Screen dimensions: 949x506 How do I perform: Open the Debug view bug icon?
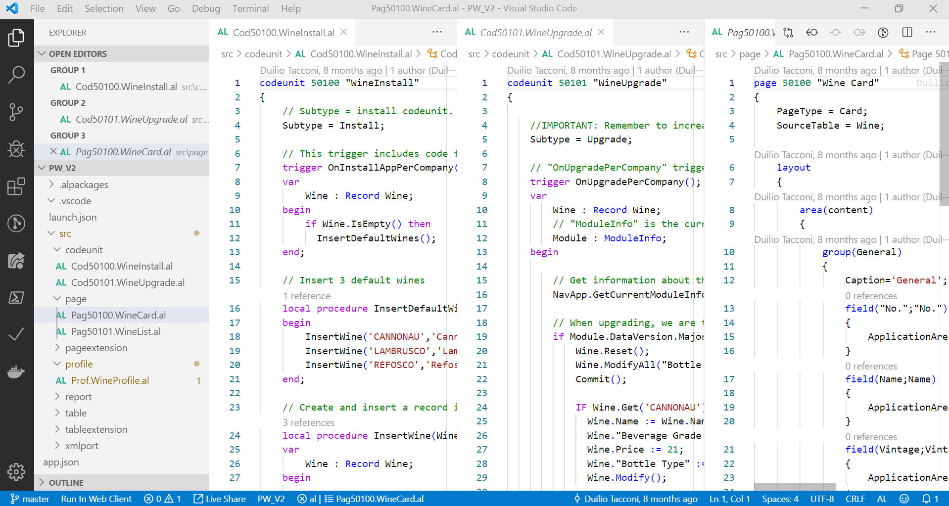16,149
